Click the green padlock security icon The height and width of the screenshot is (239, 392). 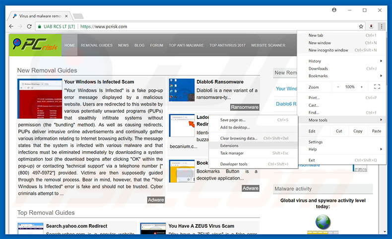point(40,26)
